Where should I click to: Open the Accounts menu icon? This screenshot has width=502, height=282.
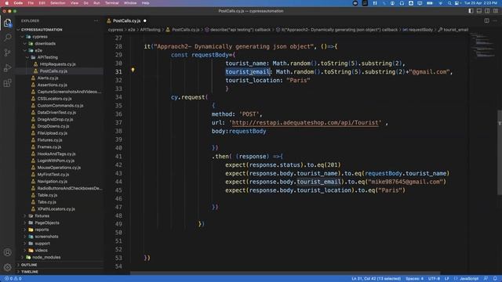point(7,252)
